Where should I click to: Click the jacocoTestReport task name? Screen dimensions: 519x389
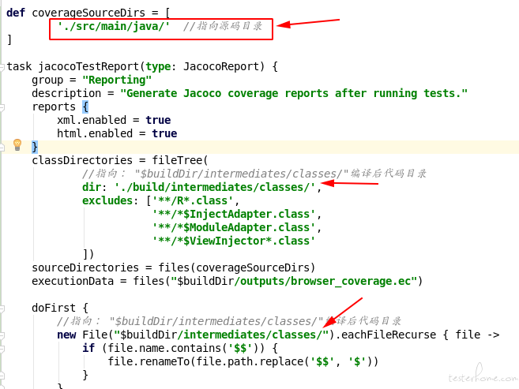coord(88,66)
